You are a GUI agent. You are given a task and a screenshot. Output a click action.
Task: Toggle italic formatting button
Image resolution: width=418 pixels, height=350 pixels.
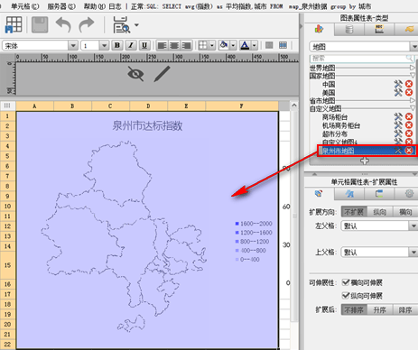131,45
